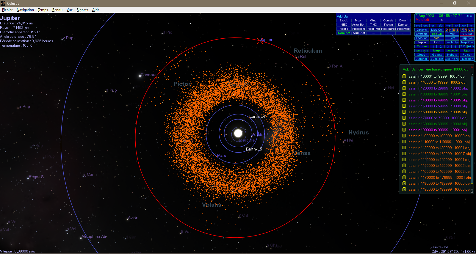Close the Vi.Di.Ba asteroid list panel
Image resolution: width=476 pixels, height=254 pixels.
click(472, 67)
